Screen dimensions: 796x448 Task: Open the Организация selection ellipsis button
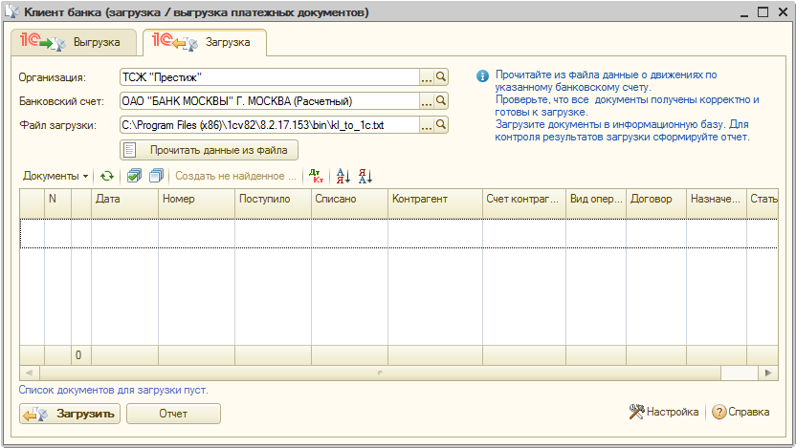click(427, 77)
